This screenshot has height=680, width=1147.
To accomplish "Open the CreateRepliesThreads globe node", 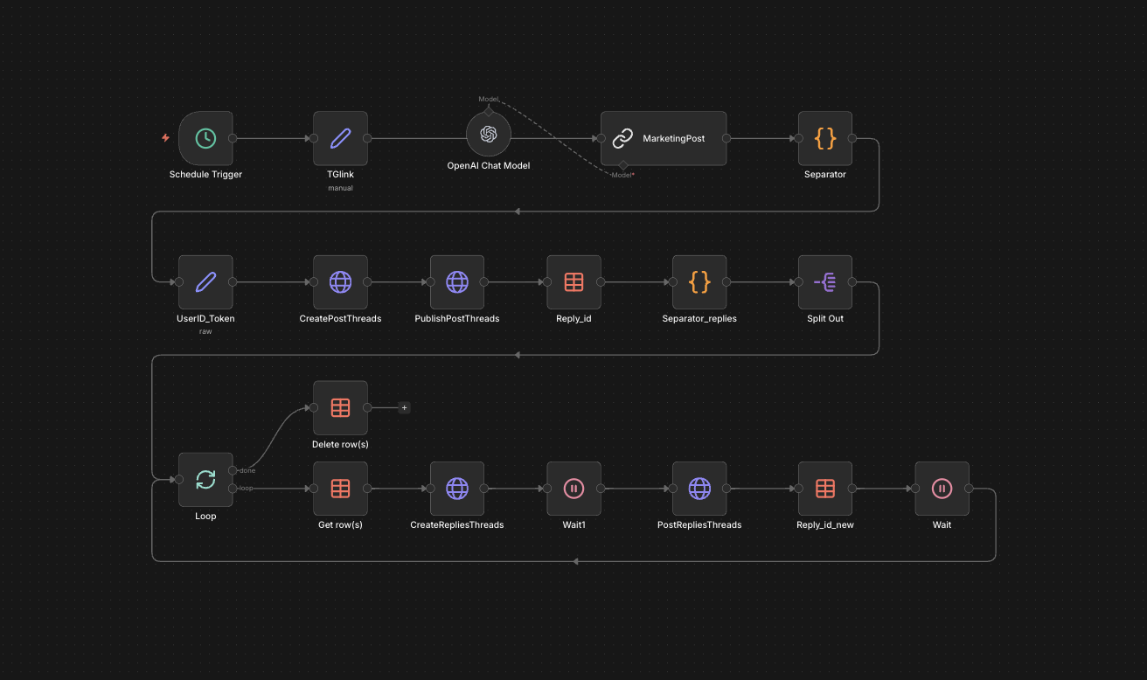I will 456,489.
